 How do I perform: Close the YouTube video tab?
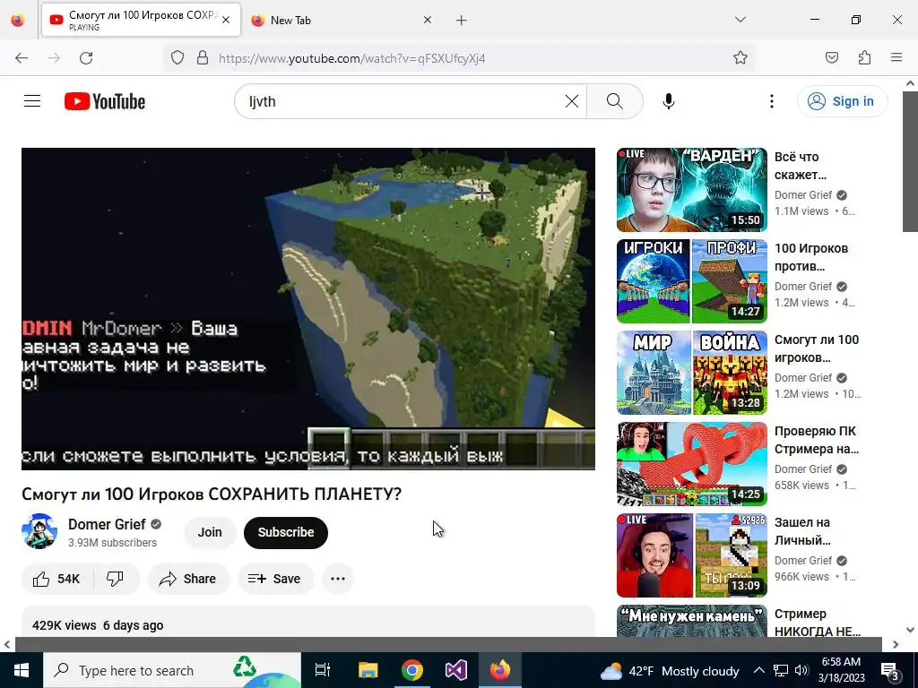coord(226,20)
